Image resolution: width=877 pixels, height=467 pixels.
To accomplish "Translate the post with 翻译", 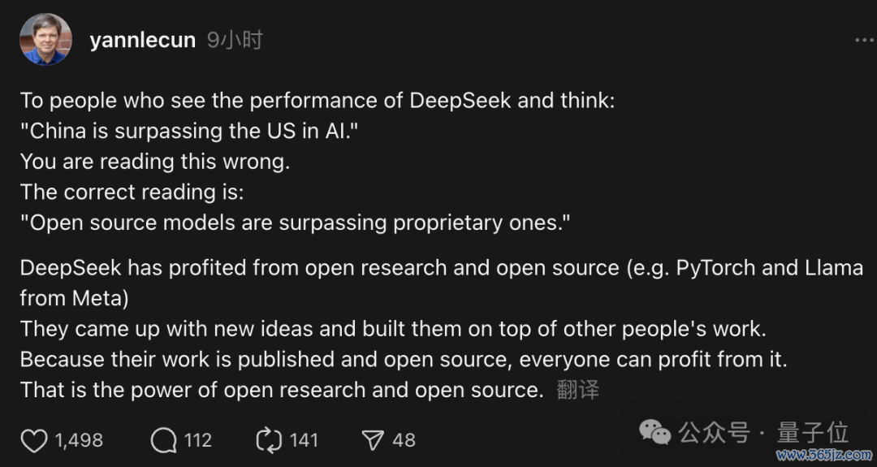I will pyautogui.click(x=578, y=390).
